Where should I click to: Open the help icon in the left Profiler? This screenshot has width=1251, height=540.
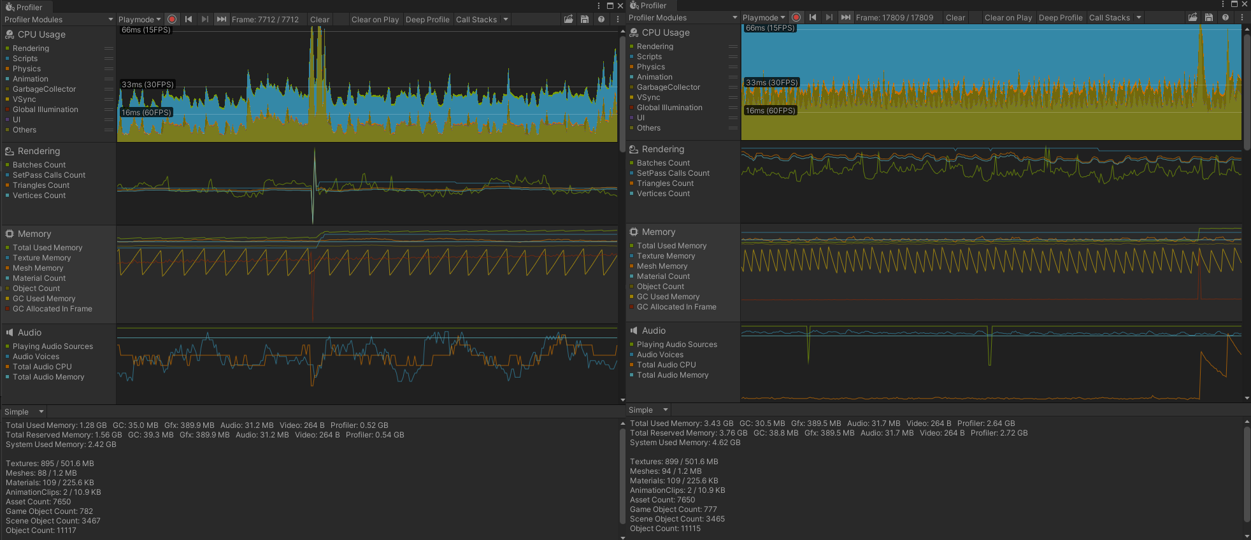[x=601, y=20]
